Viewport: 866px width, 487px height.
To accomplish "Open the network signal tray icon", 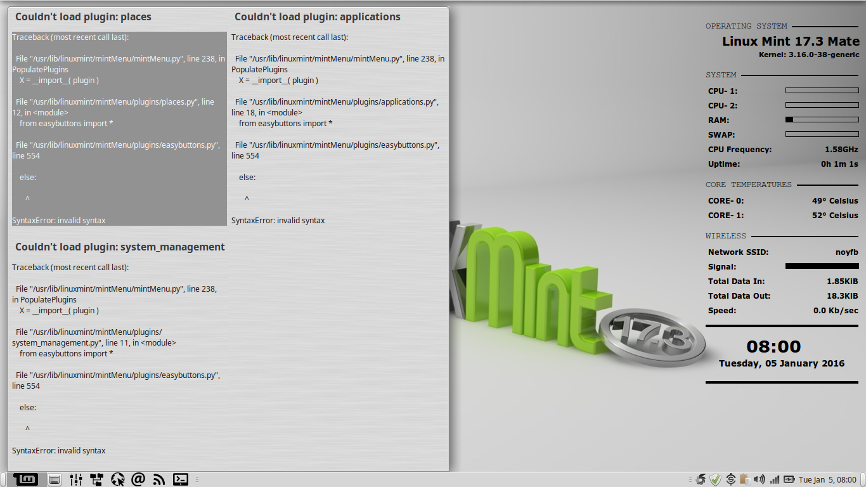I will click(775, 479).
